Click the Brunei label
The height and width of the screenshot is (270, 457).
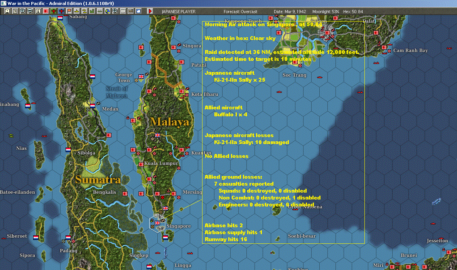pos(409,255)
